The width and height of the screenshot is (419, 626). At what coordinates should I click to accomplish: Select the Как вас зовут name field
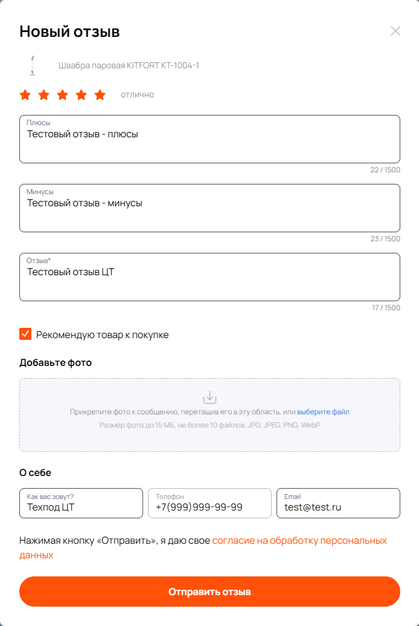(81, 503)
